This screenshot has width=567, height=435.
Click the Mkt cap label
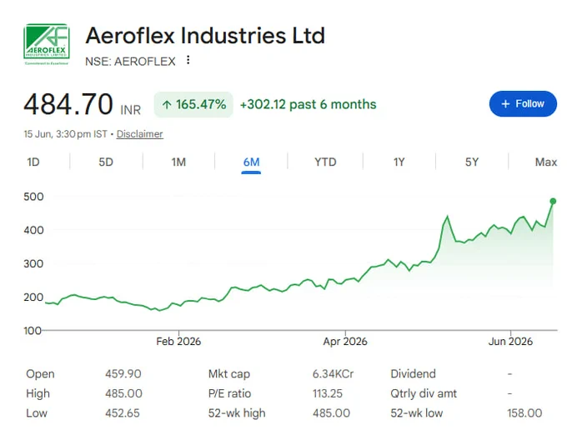click(x=229, y=374)
